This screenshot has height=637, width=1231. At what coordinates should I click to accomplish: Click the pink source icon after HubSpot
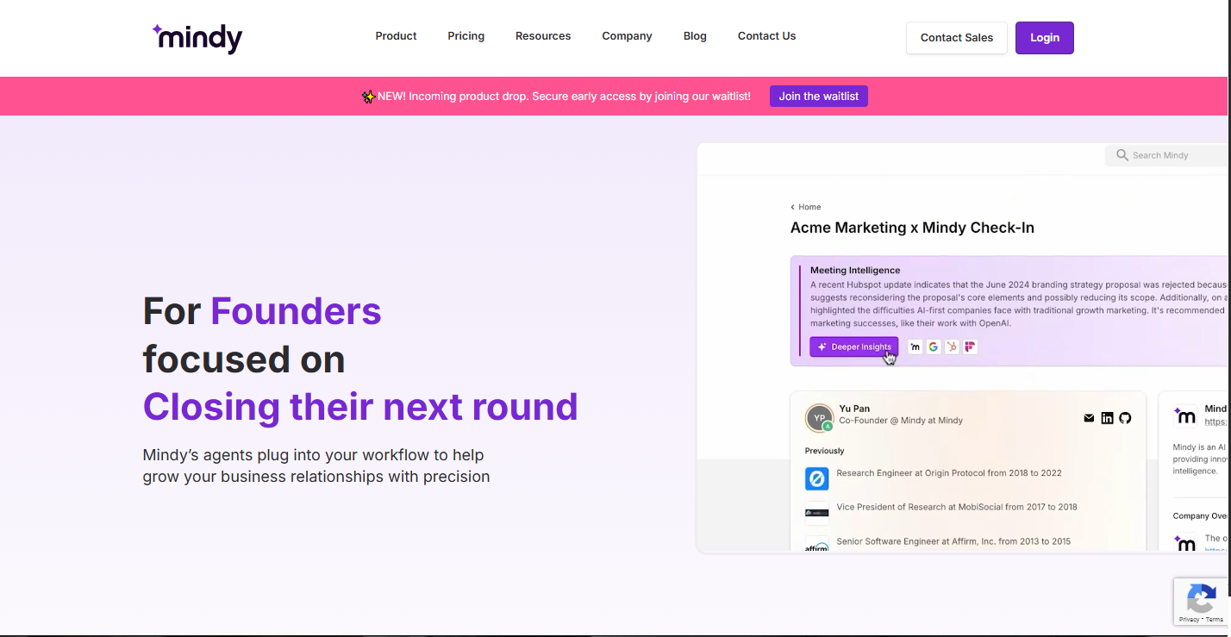coord(971,347)
